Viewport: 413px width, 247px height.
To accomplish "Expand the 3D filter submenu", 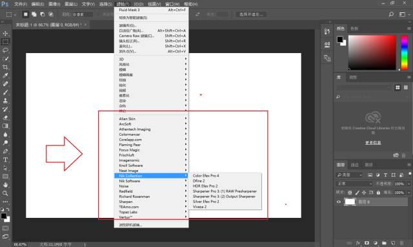I will [152, 59].
